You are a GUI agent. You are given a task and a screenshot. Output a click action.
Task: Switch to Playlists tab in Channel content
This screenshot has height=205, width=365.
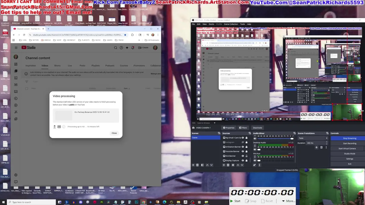96,66
